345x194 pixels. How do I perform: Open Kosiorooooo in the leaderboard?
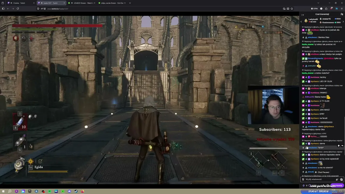pyautogui.click(x=328, y=22)
